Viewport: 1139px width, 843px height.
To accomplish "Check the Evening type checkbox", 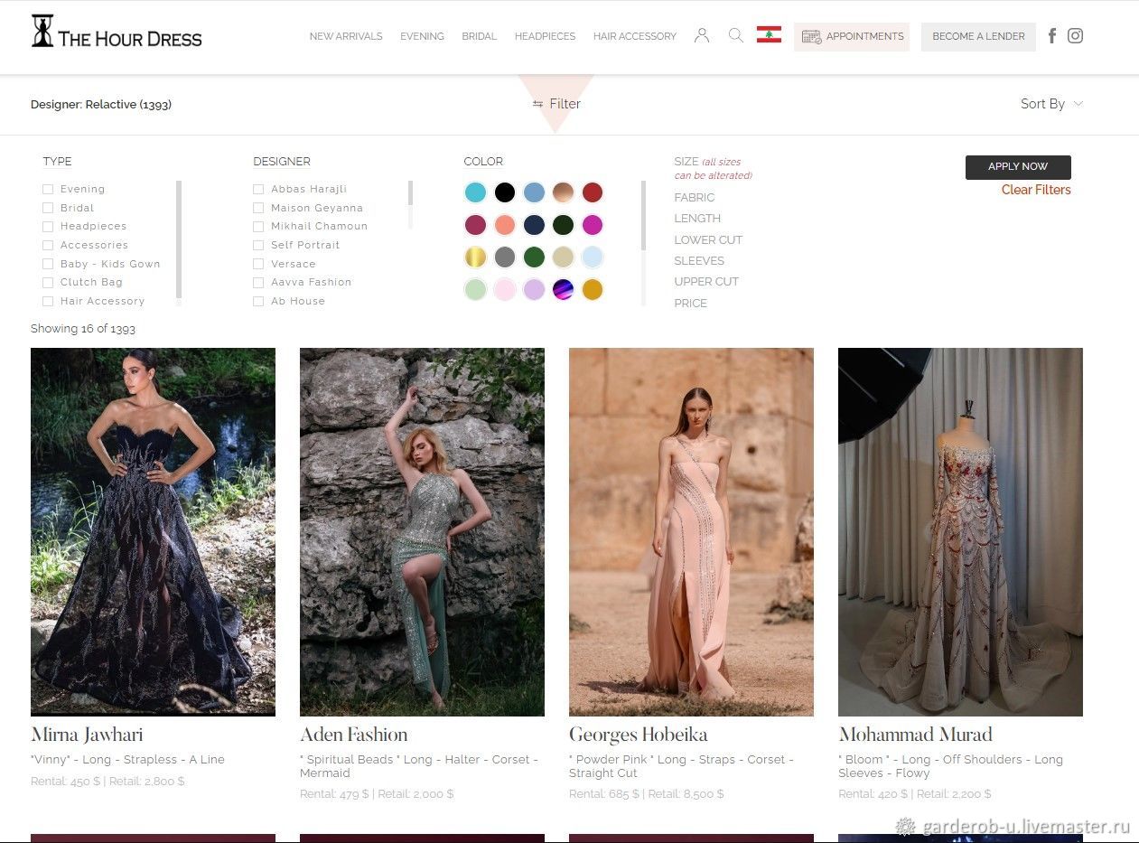I will [48, 189].
